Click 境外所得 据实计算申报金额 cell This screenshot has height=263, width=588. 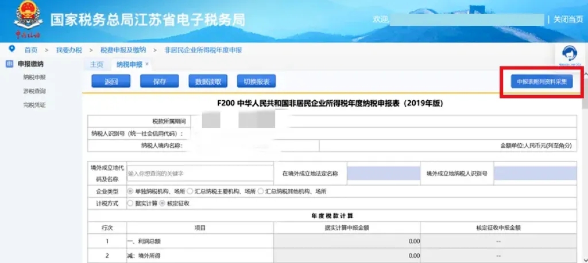[x=347, y=256]
